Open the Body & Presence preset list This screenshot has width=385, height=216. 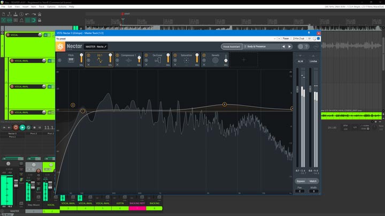coord(261,46)
